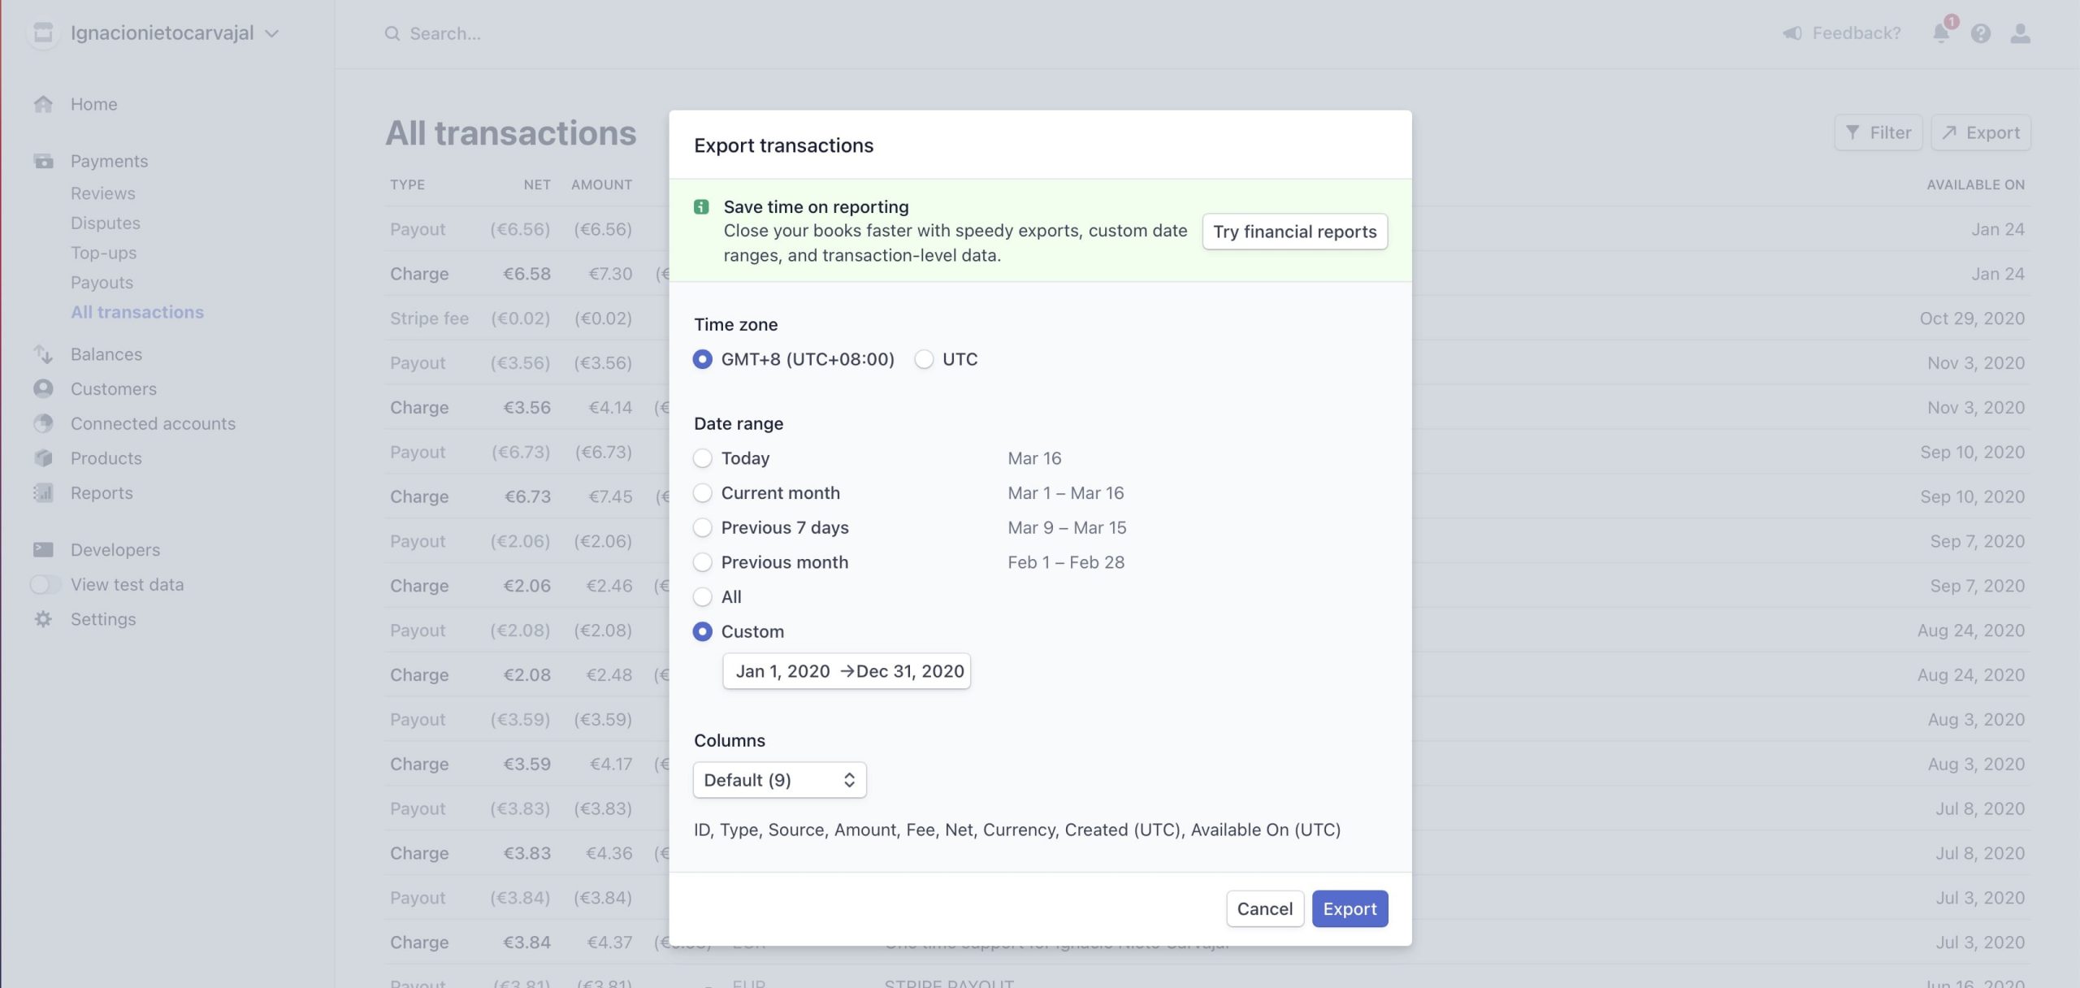Open the Default (9) columns dropdown
This screenshot has width=2080, height=988.
tap(779, 780)
